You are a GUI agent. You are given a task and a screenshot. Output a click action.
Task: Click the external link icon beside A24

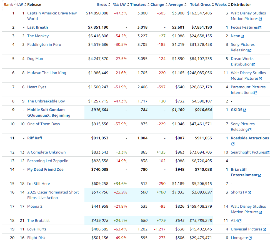240,221
